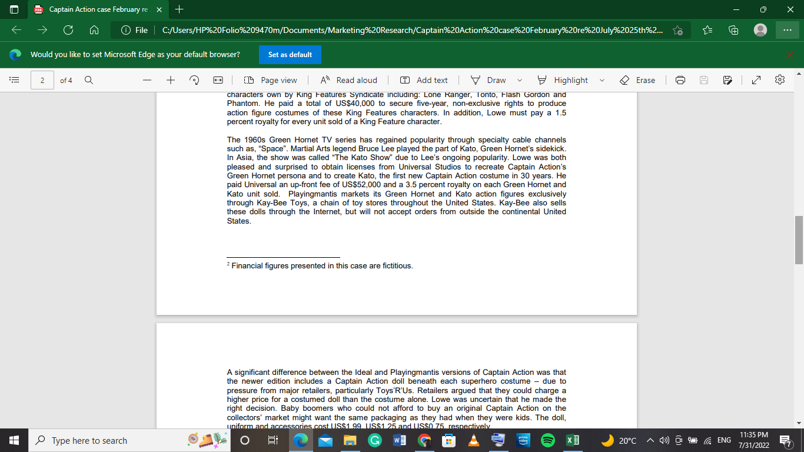Print the PDF document
The image size is (804, 452).
point(680,79)
